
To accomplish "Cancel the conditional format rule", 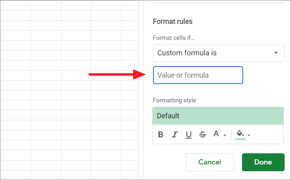I will pos(210,162).
